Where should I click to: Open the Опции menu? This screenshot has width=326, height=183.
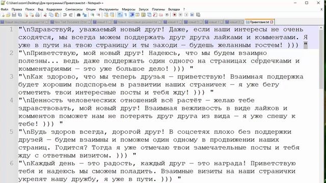point(91,9)
